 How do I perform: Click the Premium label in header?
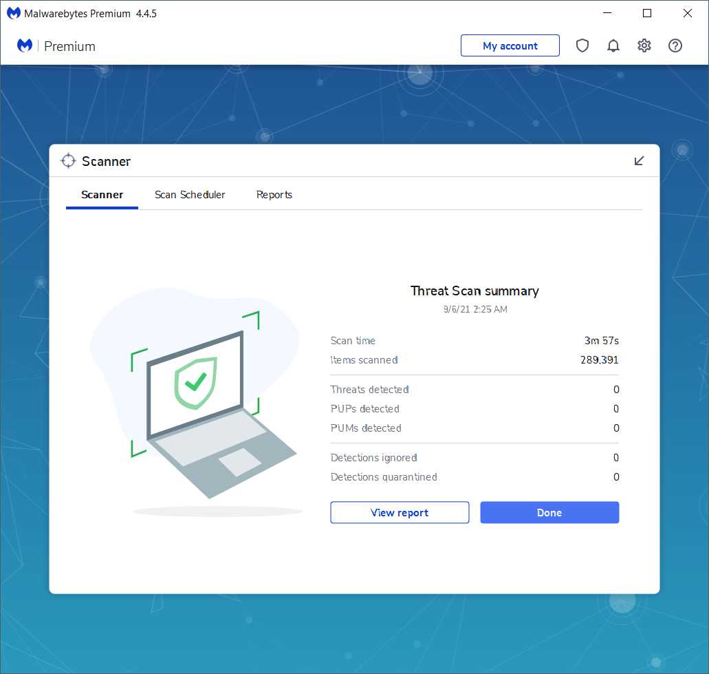coord(69,46)
